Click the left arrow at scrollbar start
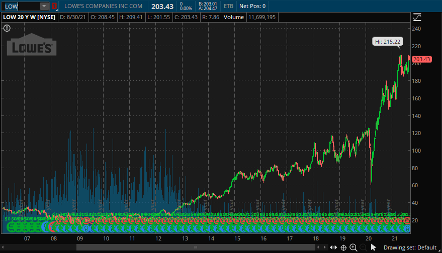Screen dimensions: 442x253 click(3, 247)
